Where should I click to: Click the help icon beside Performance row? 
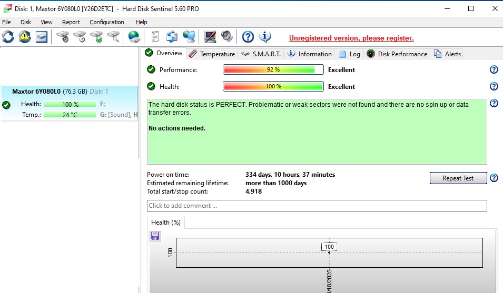tap(494, 69)
